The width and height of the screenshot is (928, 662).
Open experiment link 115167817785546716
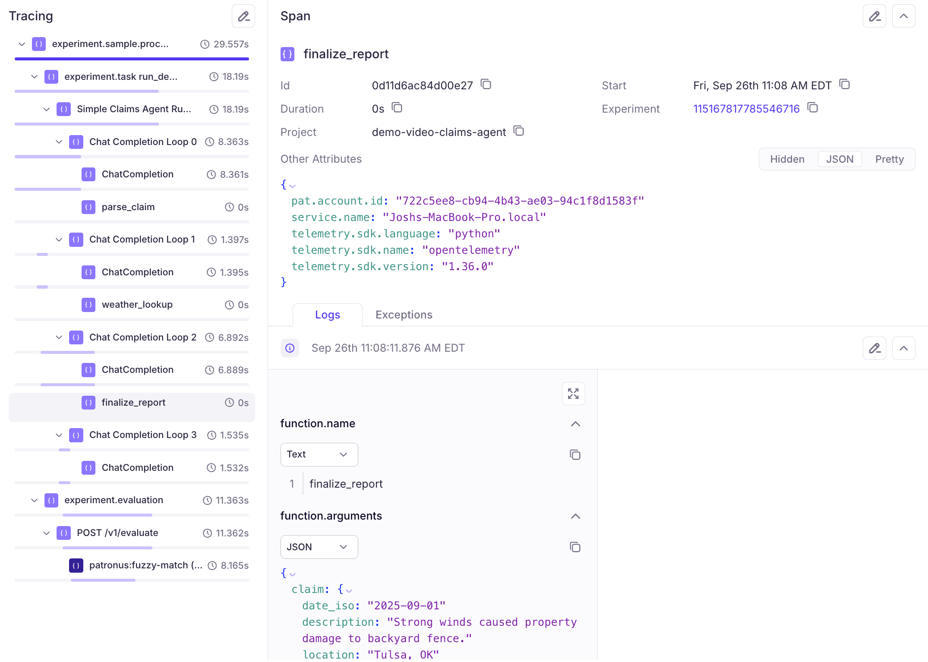pyautogui.click(x=746, y=109)
